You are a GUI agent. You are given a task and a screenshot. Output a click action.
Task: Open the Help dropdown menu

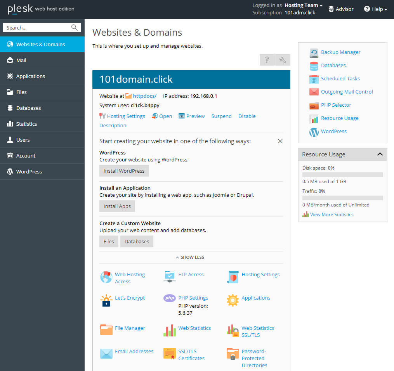(376, 9)
